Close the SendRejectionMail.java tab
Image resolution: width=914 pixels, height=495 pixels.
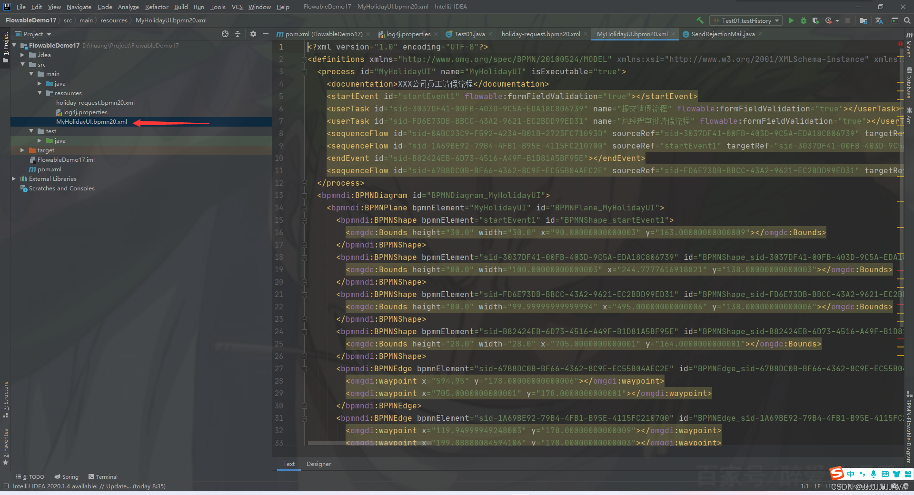[760, 34]
